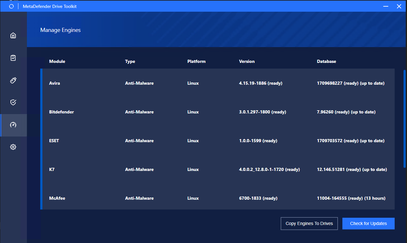Click Anti-Malware type in Avira row
Screen dimensions: 407x243
(x=139, y=83)
